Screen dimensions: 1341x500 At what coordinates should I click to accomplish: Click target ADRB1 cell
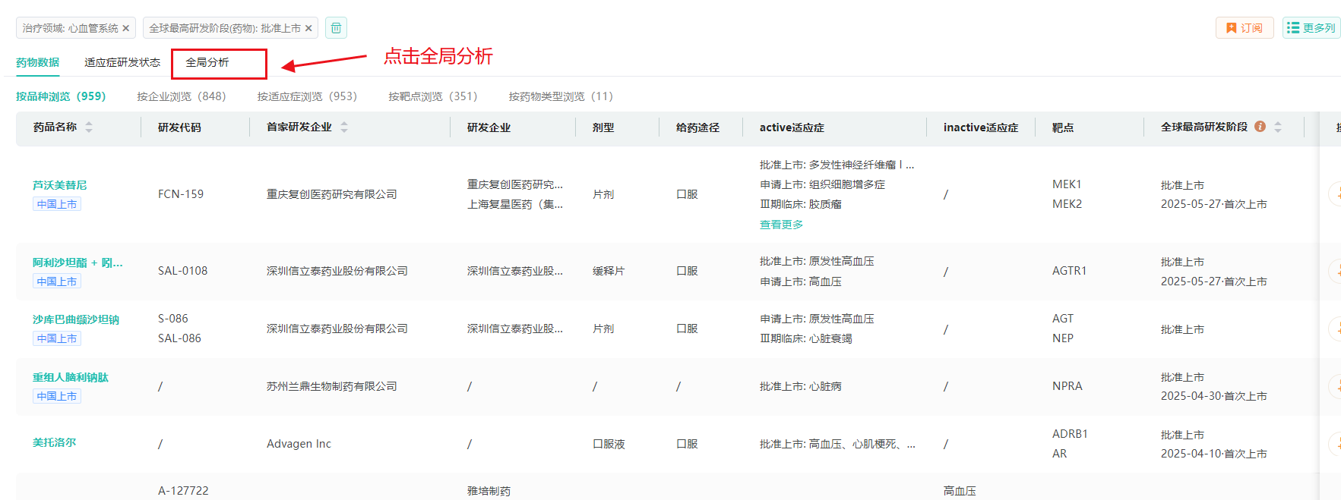coord(1070,434)
